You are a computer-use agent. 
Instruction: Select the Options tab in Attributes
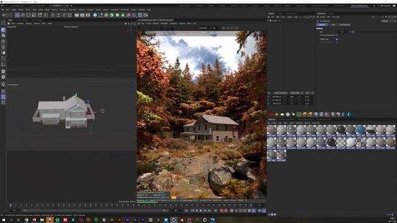pos(322,25)
